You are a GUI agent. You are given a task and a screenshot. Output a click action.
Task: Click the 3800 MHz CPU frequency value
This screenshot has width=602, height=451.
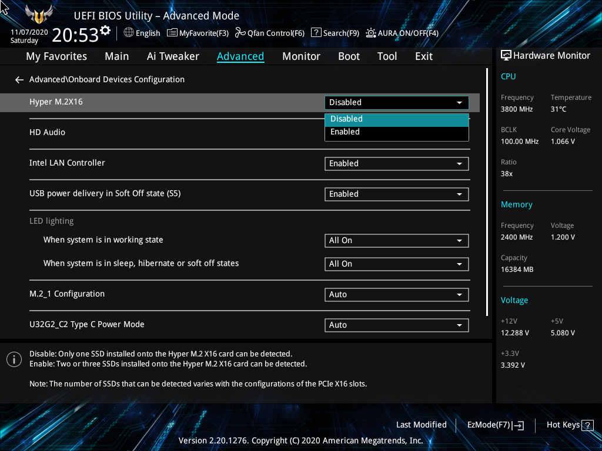point(516,109)
